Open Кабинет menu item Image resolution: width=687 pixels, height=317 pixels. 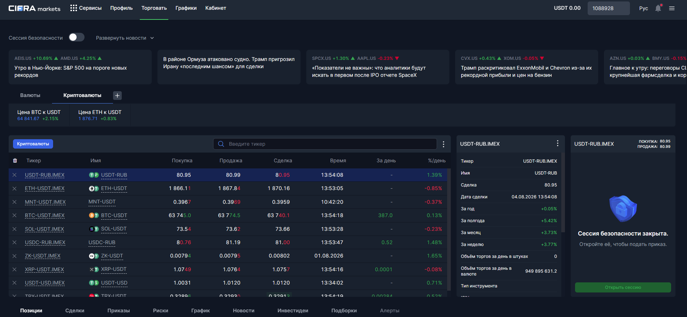(x=216, y=8)
